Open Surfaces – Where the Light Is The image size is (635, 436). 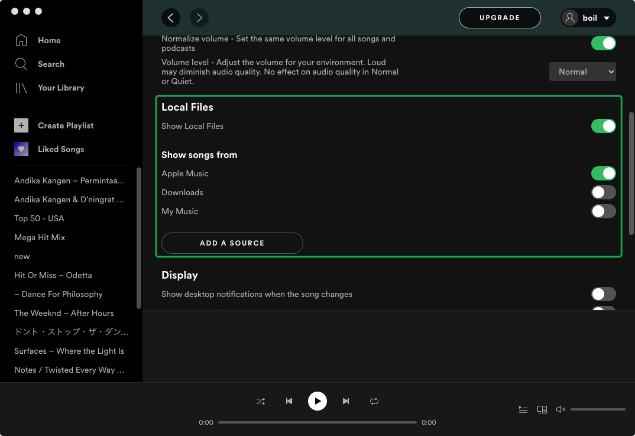pyautogui.click(x=69, y=351)
